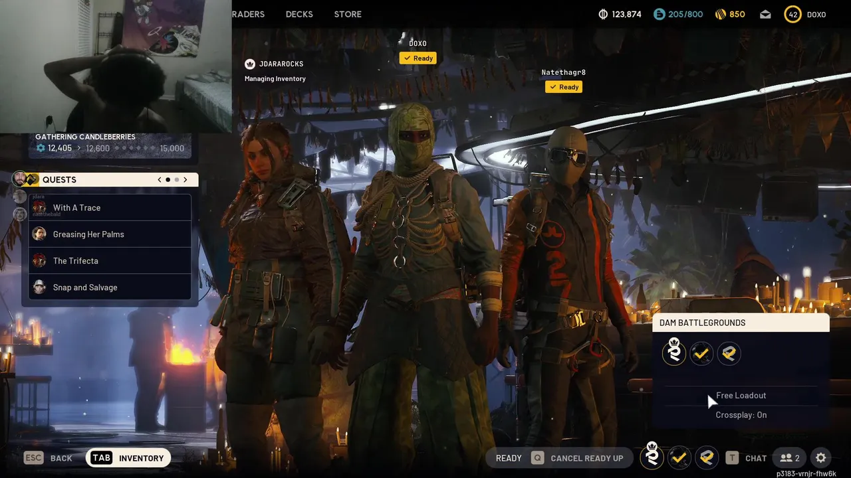Select the first page dot in Quests header

coord(168,180)
